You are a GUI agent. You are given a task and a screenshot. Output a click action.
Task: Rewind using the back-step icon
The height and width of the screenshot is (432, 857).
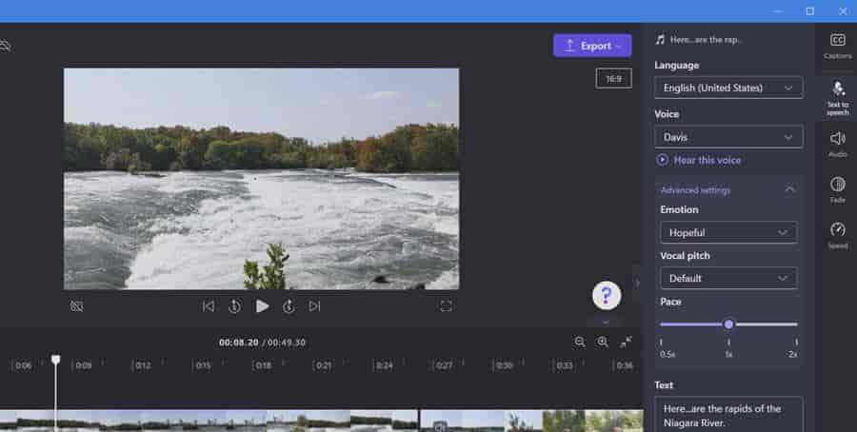click(x=234, y=306)
